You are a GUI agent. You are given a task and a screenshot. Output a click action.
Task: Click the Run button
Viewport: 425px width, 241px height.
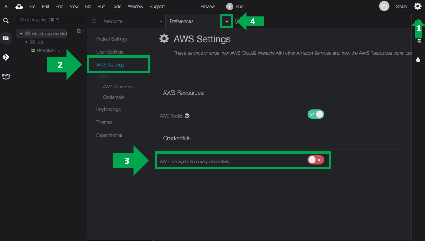point(235,7)
